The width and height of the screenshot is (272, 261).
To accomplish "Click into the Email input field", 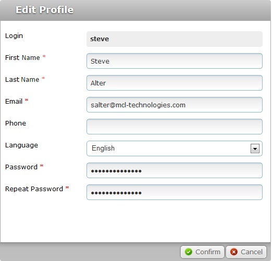I will pyautogui.click(x=175, y=105).
